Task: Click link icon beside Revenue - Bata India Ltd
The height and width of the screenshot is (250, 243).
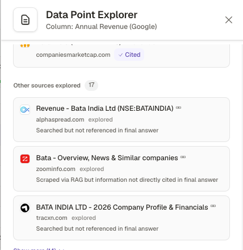Action: click(x=178, y=108)
